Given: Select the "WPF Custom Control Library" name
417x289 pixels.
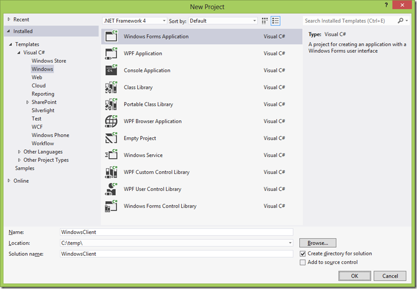Looking at the screenshot, I should click(156, 172).
